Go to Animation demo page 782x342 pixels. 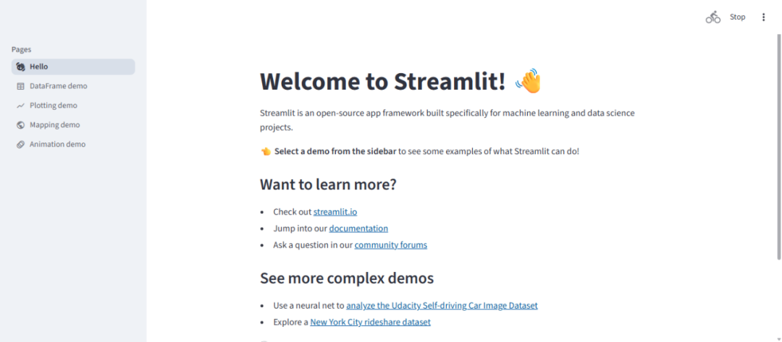pos(73,145)
